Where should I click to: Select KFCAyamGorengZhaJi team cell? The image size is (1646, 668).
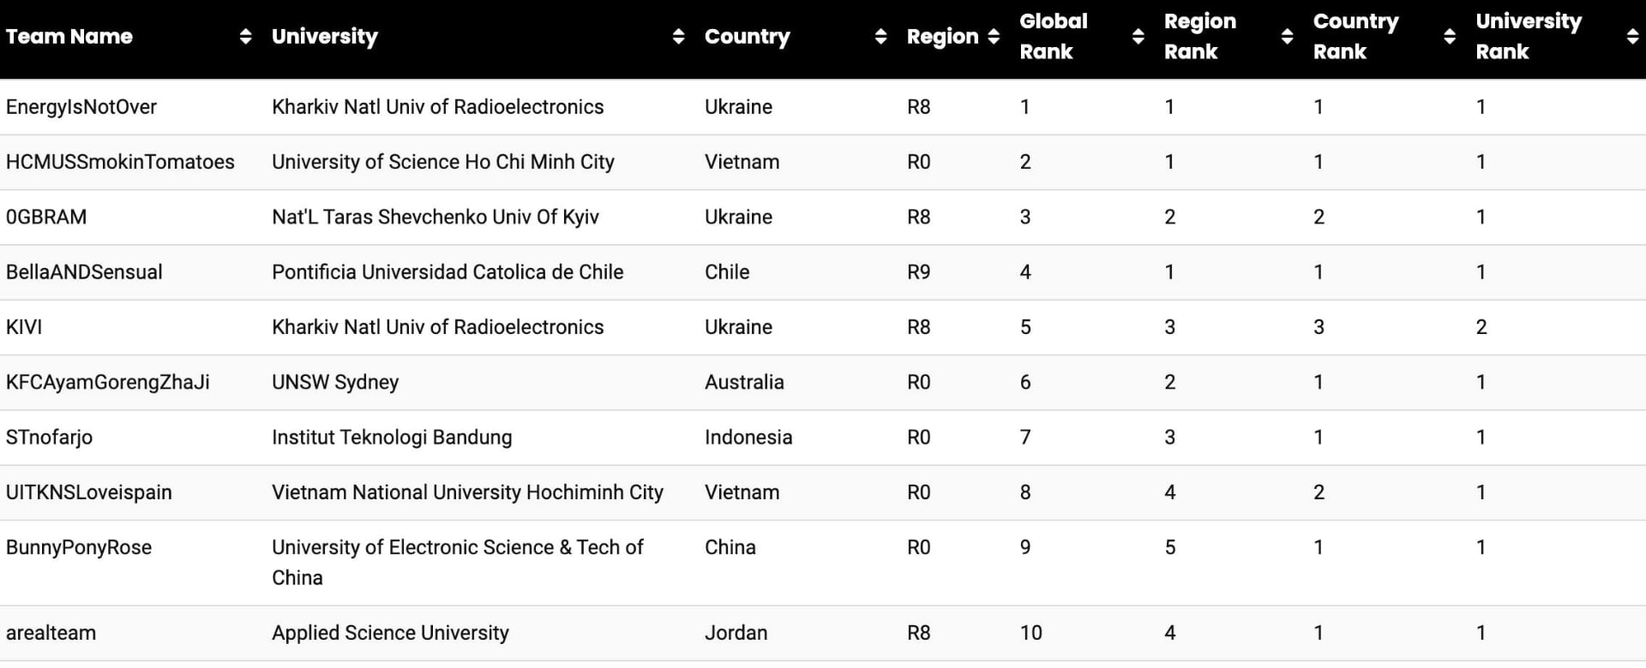[x=107, y=382]
